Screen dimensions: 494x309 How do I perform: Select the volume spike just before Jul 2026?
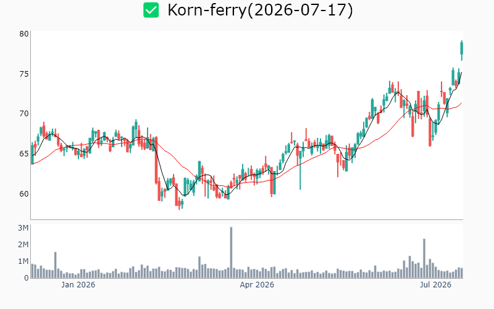click(x=424, y=258)
